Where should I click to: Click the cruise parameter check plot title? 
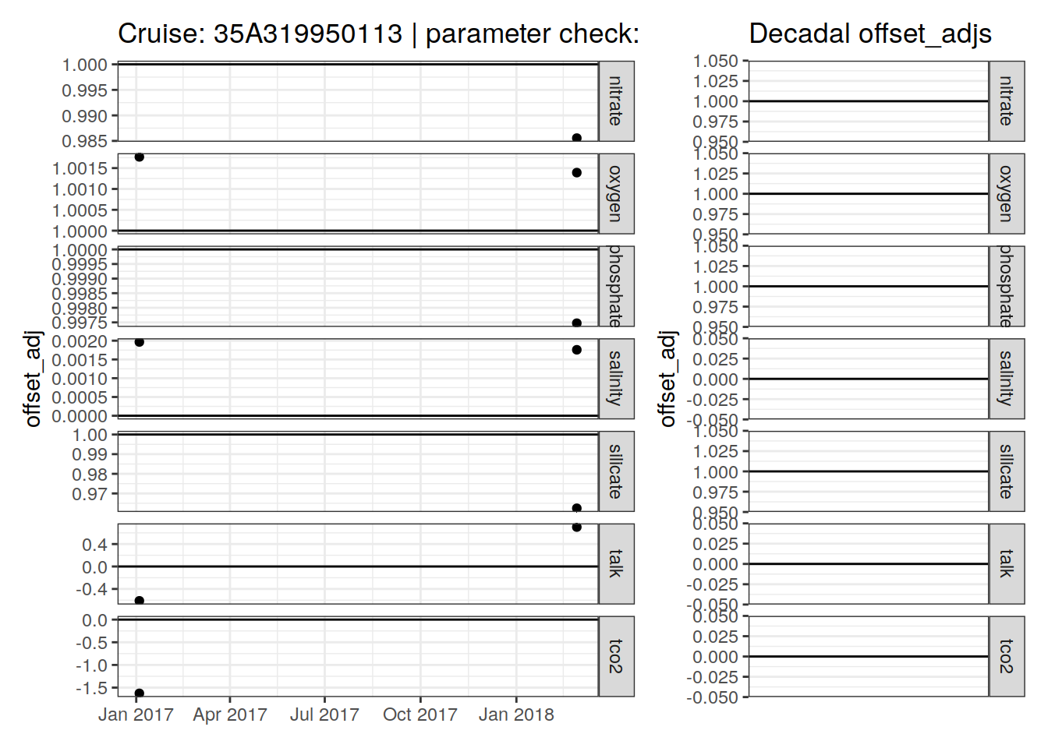point(378,34)
